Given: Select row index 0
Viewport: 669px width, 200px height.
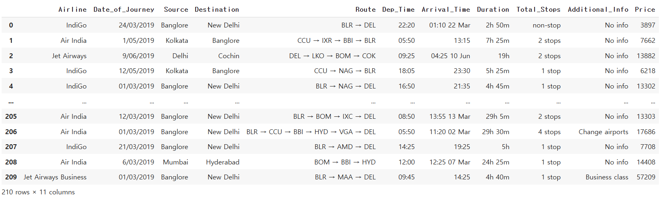Looking at the screenshot, I should (x=11, y=25).
